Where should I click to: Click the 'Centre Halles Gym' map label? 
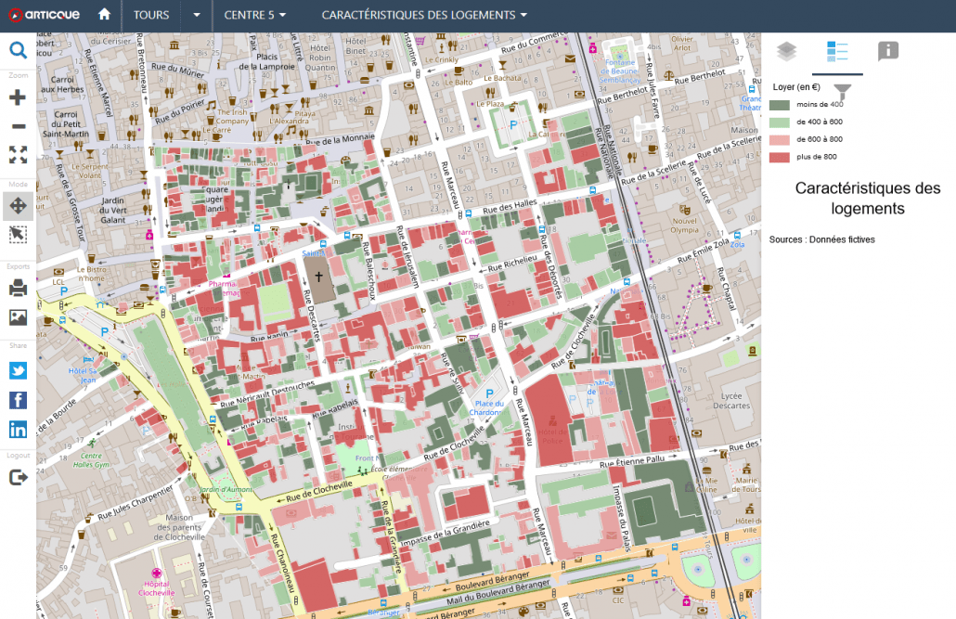click(92, 460)
